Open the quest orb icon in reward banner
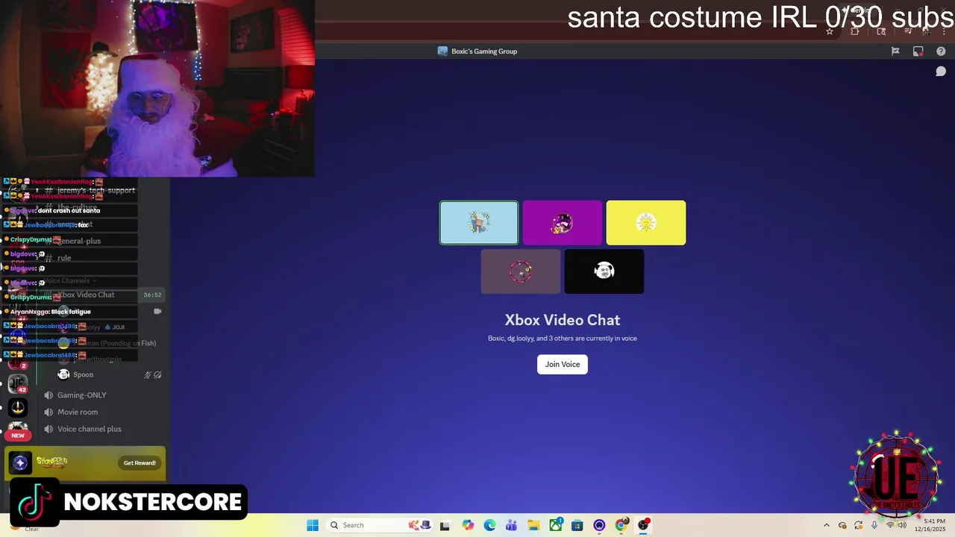 20,463
